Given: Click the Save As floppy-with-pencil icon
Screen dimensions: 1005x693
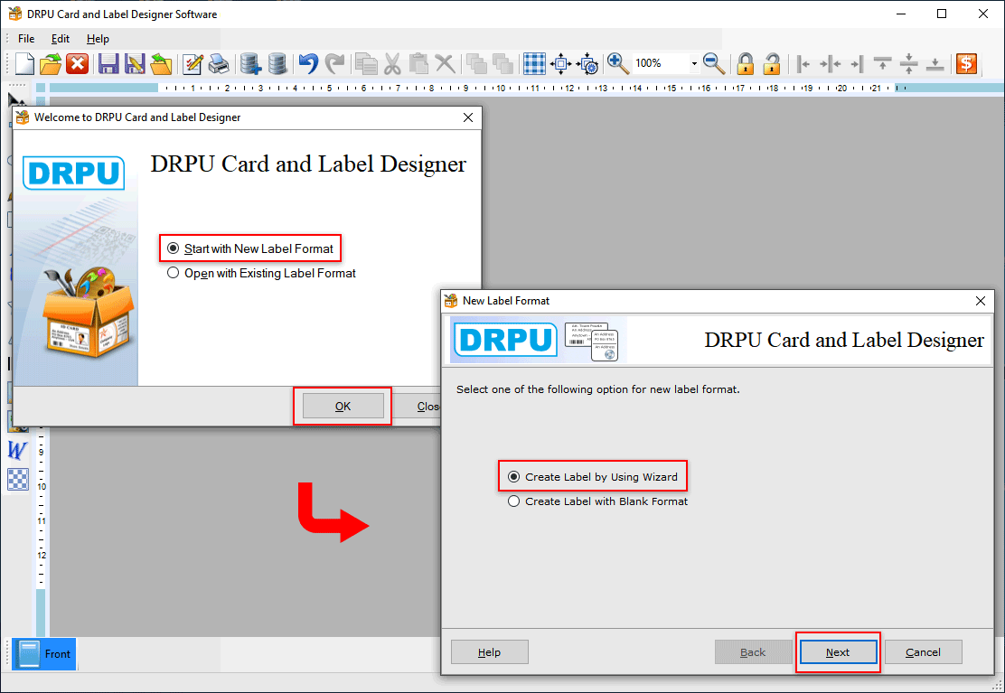Looking at the screenshot, I should 135,63.
